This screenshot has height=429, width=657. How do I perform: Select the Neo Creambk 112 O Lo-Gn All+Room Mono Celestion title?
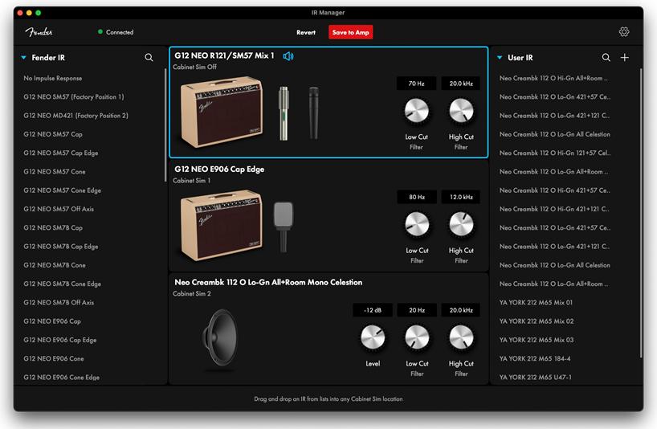(268, 282)
